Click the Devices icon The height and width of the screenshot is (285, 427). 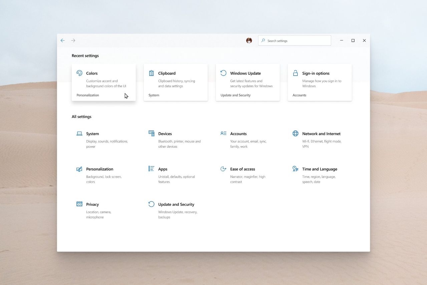pos(151,133)
